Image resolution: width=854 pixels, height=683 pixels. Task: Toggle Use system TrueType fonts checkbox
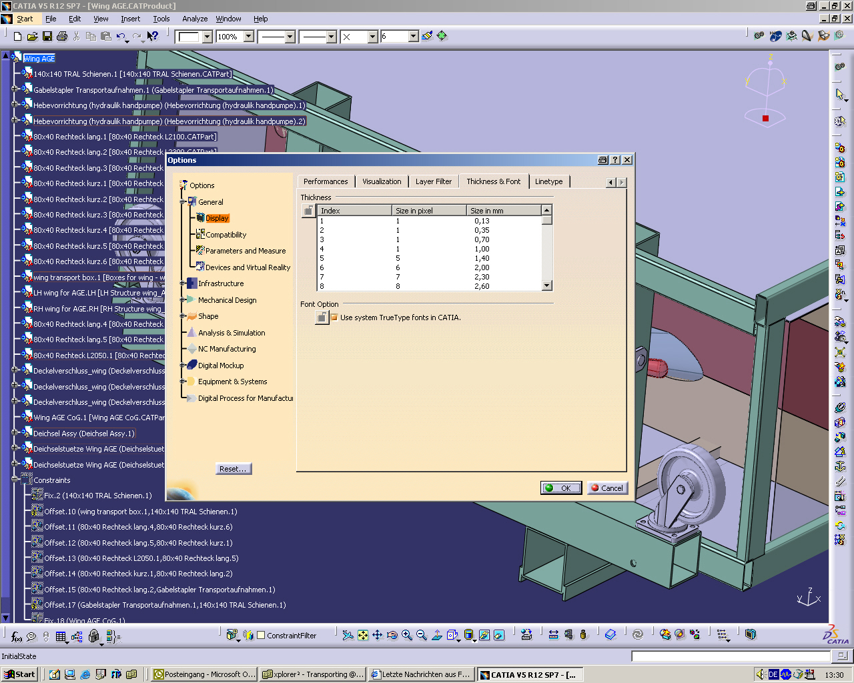point(334,317)
